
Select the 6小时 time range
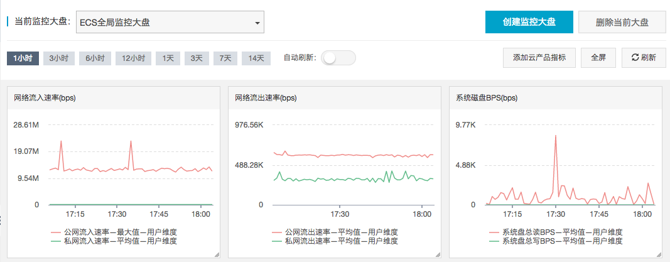tap(95, 58)
